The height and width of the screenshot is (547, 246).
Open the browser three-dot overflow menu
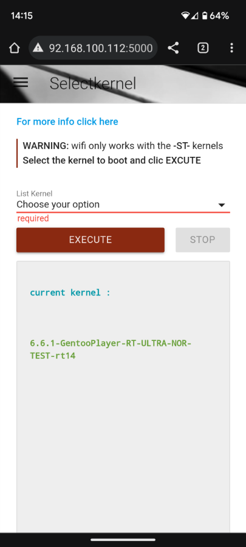pyautogui.click(x=231, y=48)
